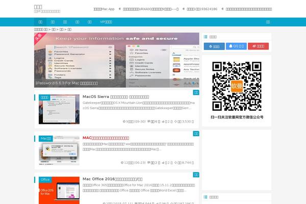Click the blue corner badge on the Mac Office 2016 card
Screen dimensions: 306x204
point(196,175)
